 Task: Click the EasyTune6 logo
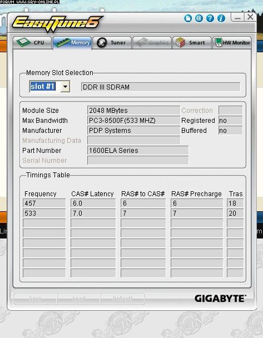pos(57,23)
